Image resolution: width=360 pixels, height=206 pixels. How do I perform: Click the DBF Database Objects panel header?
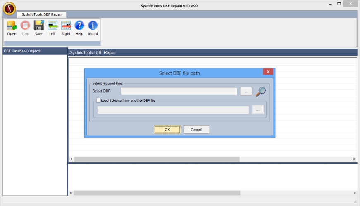coord(35,51)
